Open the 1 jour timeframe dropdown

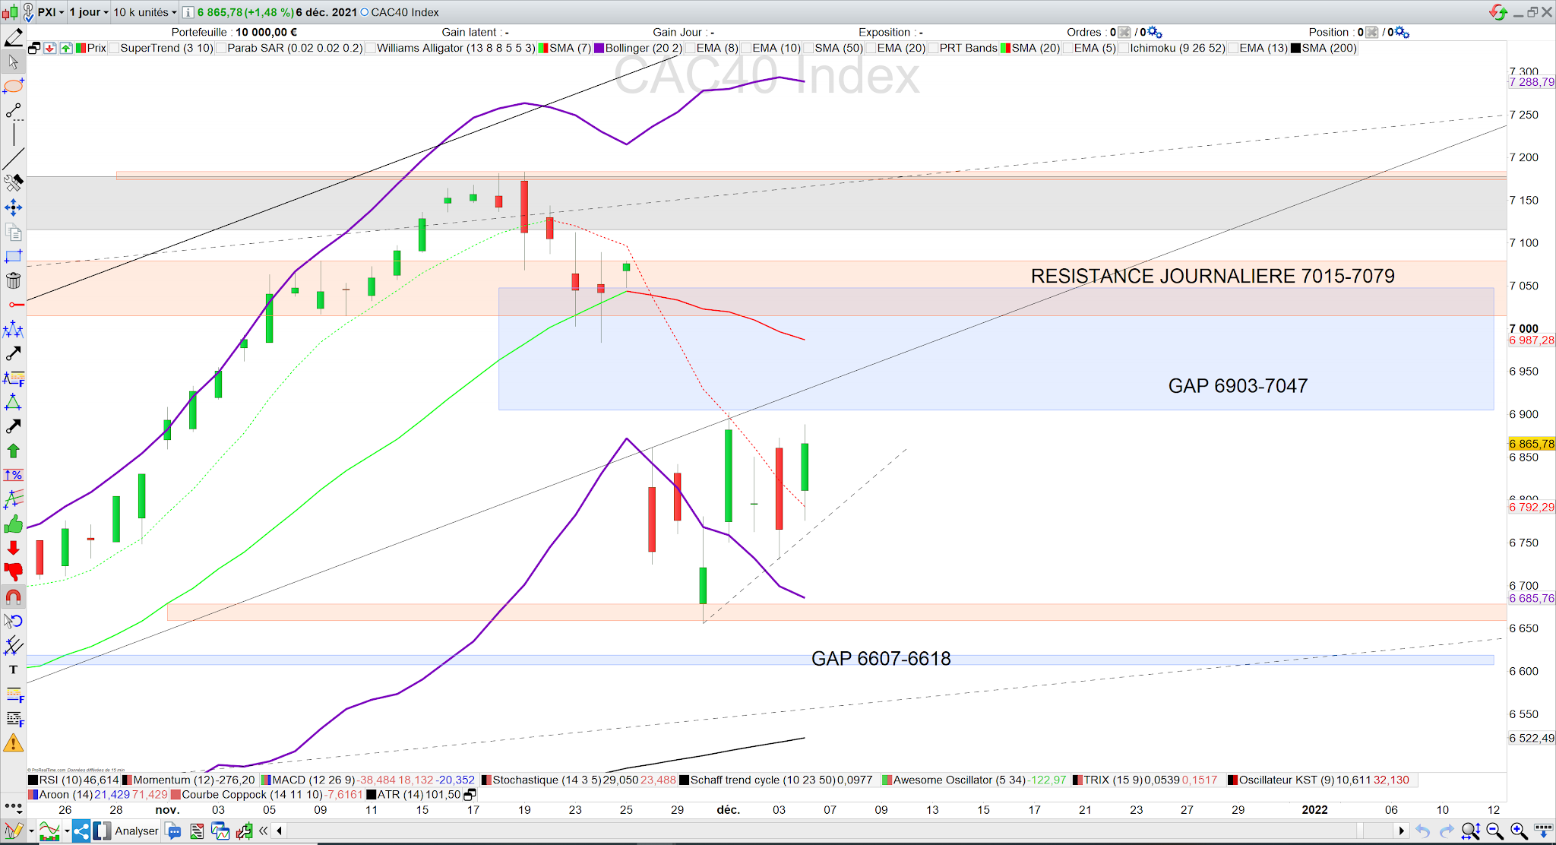[x=89, y=12]
